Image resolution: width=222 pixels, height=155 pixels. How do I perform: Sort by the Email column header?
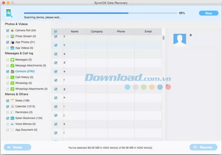pyautogui.click(x=148, y=32)
